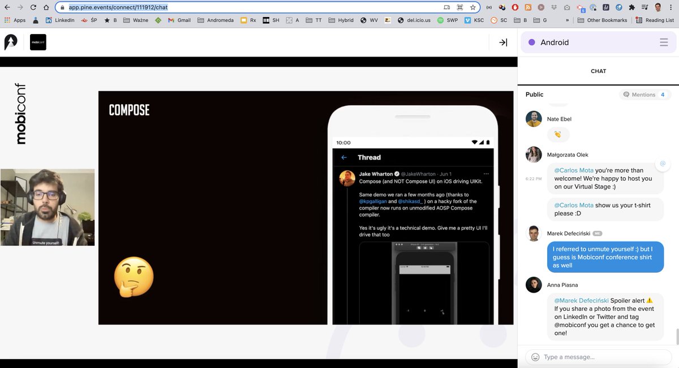
Task: Open the emoji picker in message box
Action: (535, 357)
